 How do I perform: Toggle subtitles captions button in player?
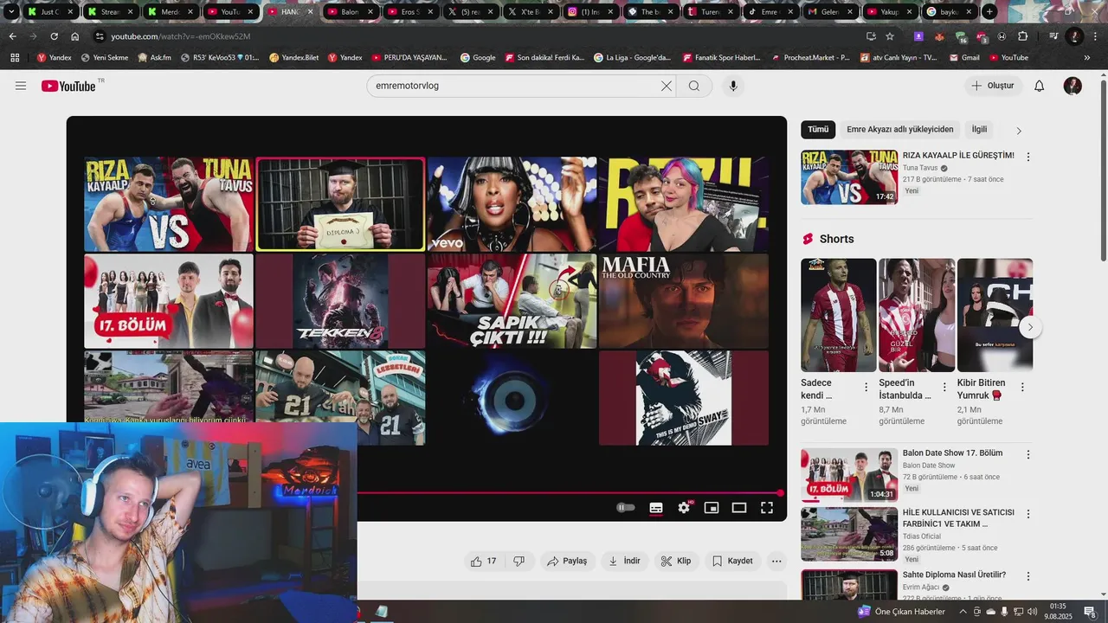click(x=656, y=508)
